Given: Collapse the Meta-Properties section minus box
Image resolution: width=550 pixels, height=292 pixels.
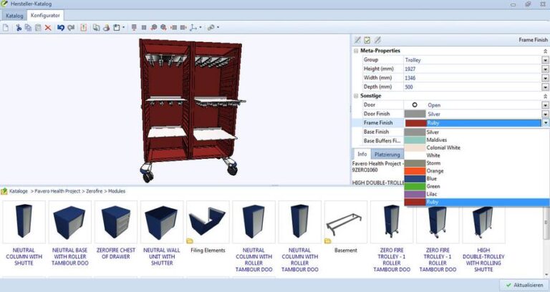Looking at the screenshot, I should pyautogui.click(x=356, y=51).
